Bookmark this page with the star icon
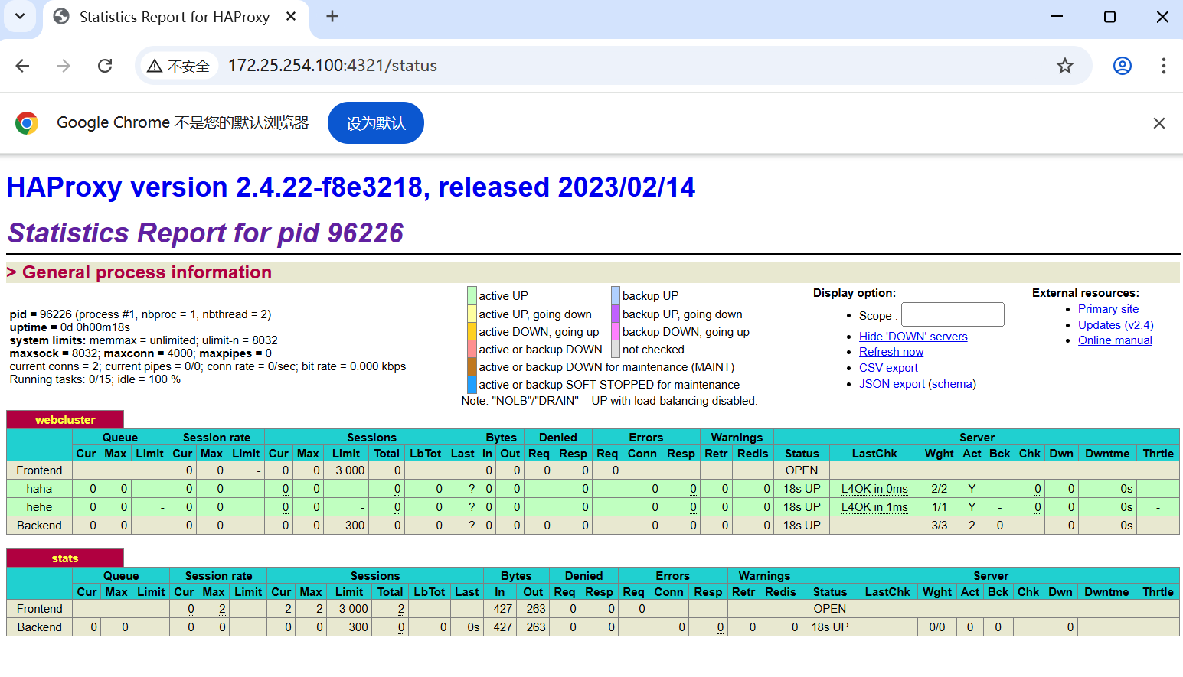This screenshot has height=677, width=1183. [x=1065, y=66]
